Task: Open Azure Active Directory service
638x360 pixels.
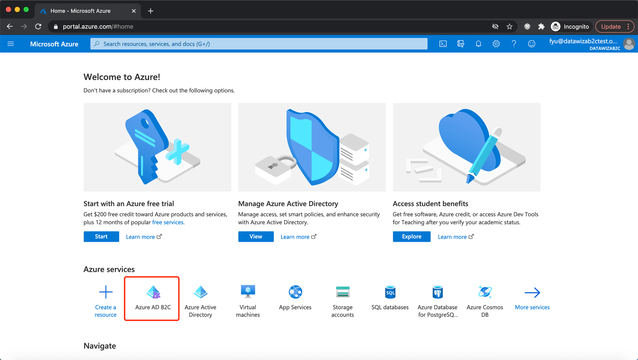Action: point(201,301)
